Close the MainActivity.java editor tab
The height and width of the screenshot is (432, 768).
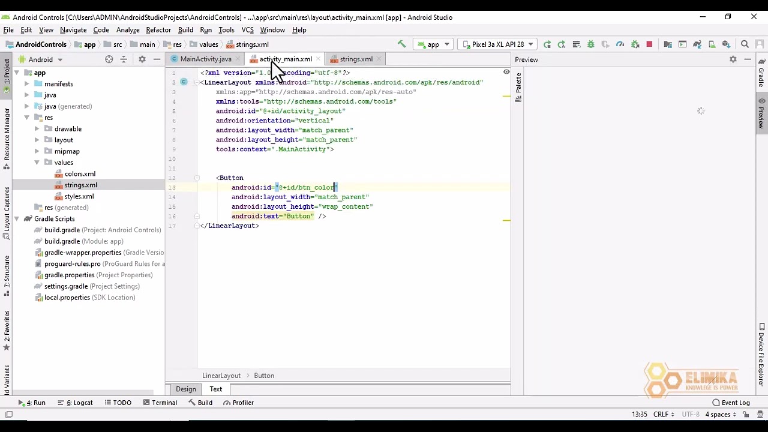[x=238, y=59]
